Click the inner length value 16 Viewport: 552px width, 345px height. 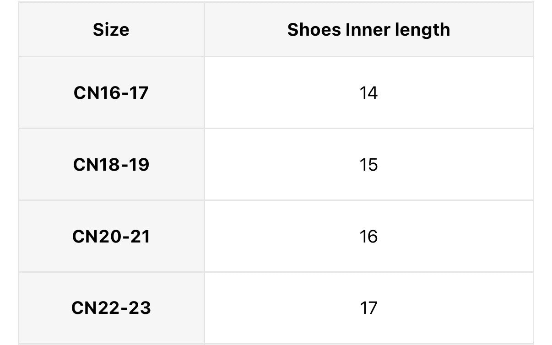[x=368, y=237]
